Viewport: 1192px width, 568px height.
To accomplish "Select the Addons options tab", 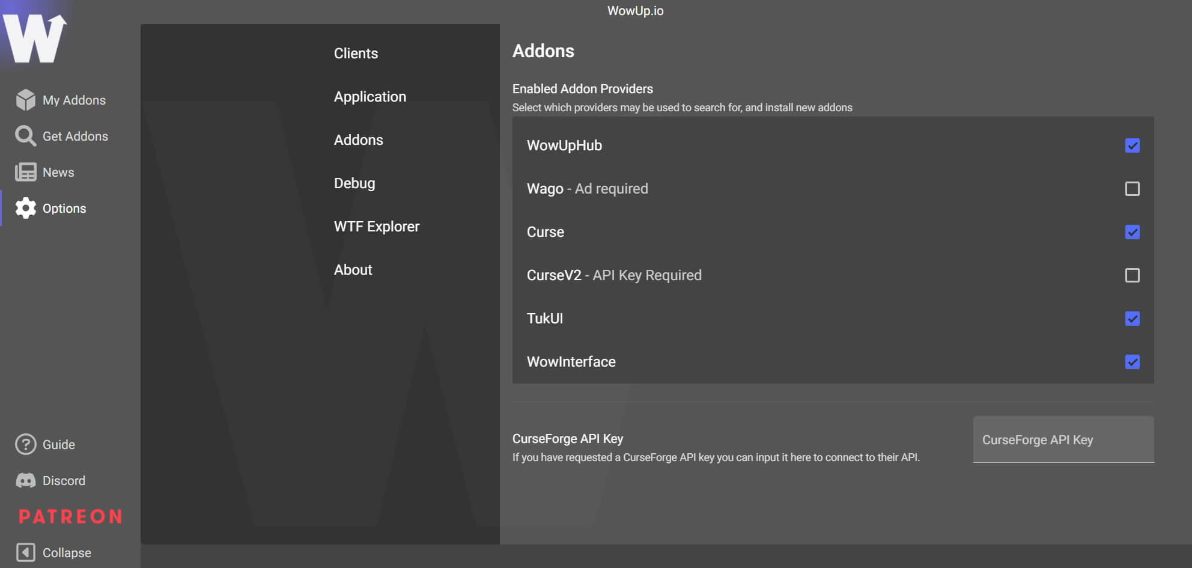I will click(x=359, y=140).
